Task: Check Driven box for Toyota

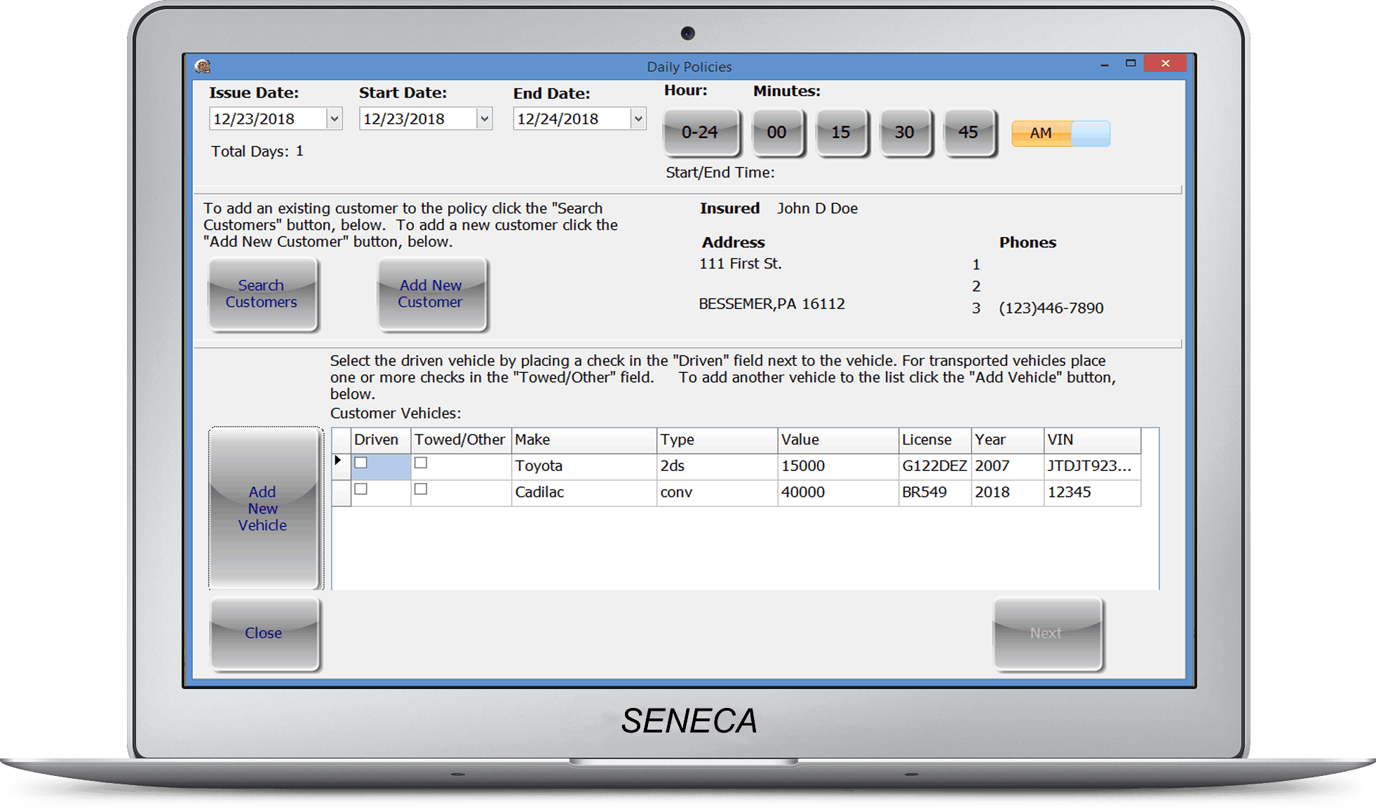Action: (361, 463)
